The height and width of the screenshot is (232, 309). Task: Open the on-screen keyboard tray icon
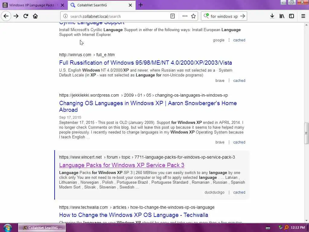(x=268, y=228)
